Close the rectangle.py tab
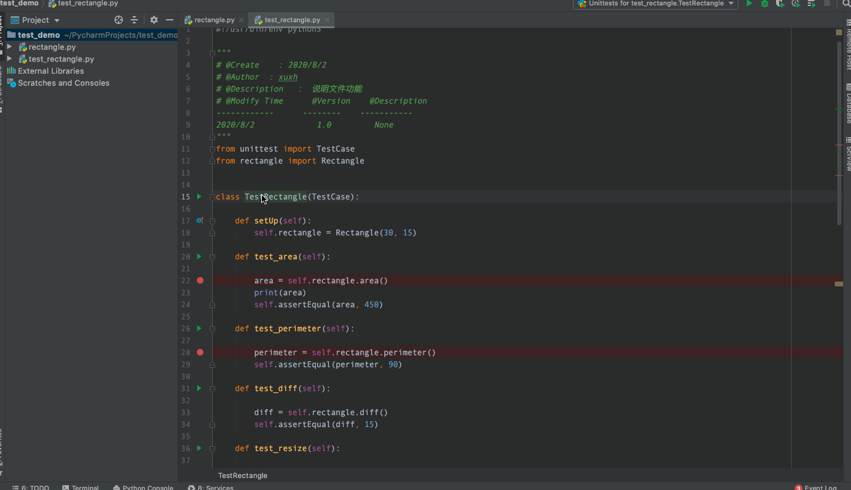 (242, 20)
